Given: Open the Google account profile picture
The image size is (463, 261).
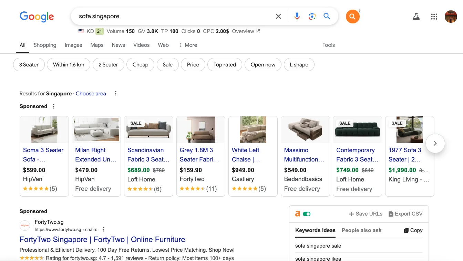Looking at the screenshot, I should pos(451,17).
